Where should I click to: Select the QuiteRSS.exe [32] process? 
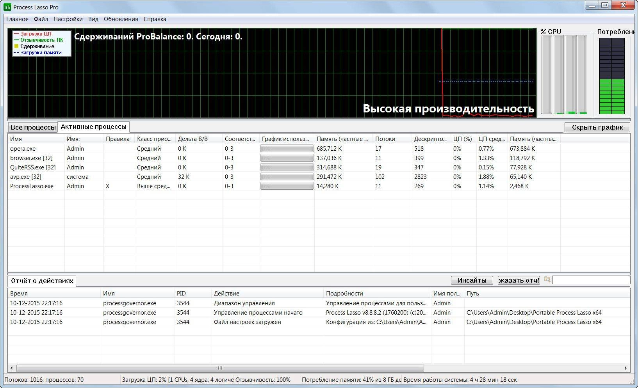[x=284, y=167]
